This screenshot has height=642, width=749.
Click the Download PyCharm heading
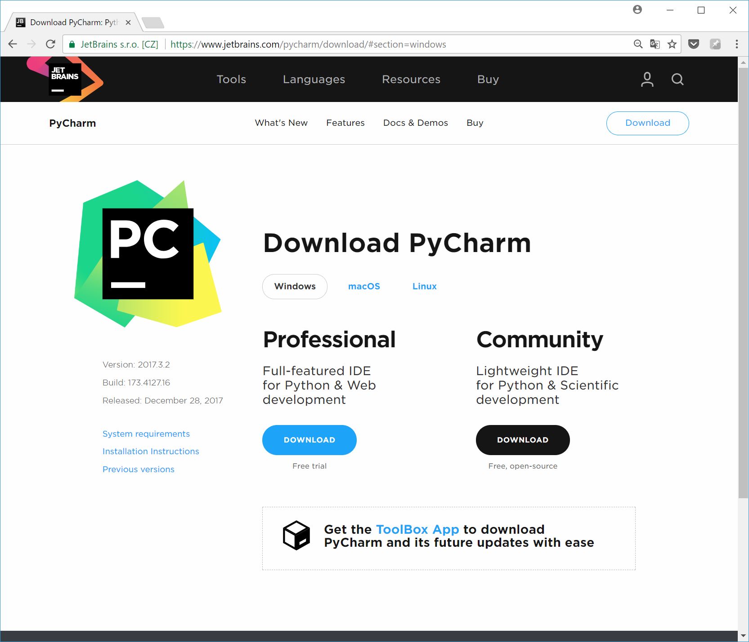pos(397,243)
